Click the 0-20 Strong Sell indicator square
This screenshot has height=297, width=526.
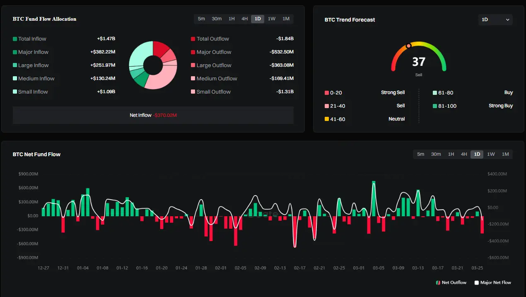pos(327,93)
